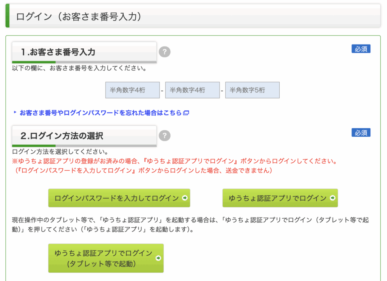Click the external window icon after the forgot-password link
The height and width of the screenshot is (281, 387).
pyautogui.click(x=186, y=113)
